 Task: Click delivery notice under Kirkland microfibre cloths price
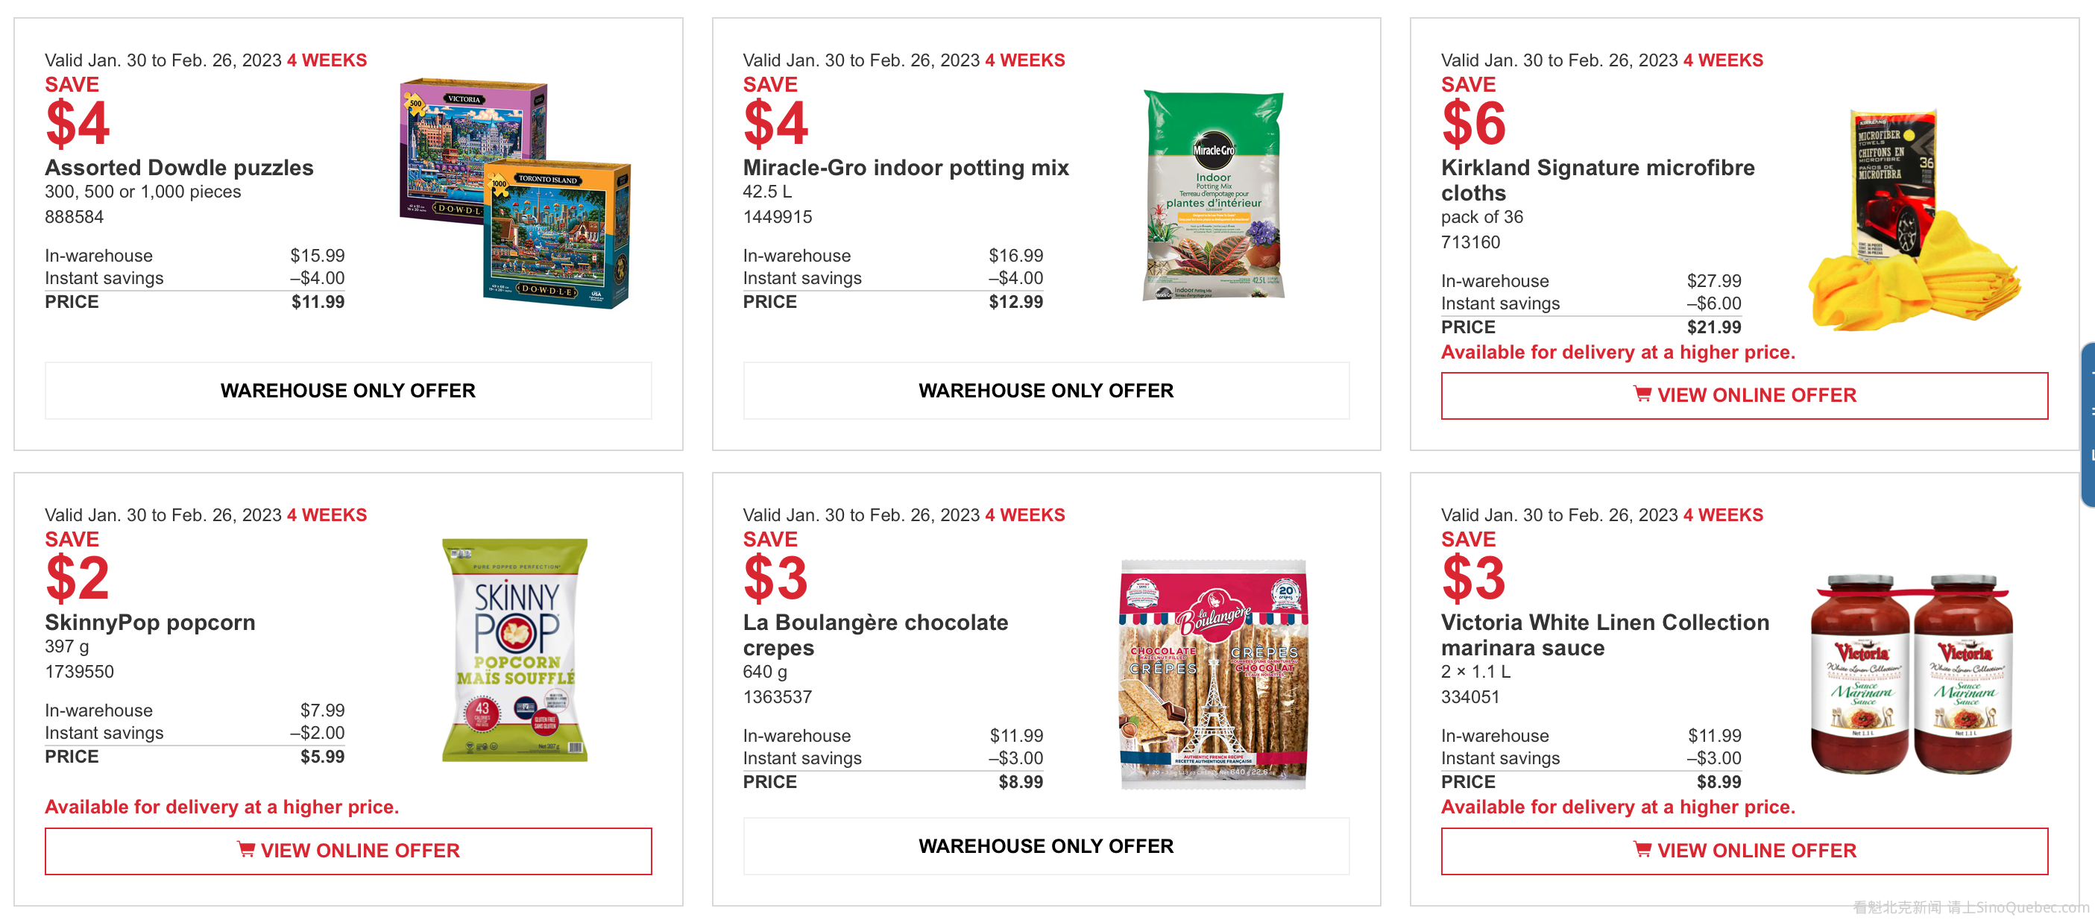click(x=1618, y=352)
